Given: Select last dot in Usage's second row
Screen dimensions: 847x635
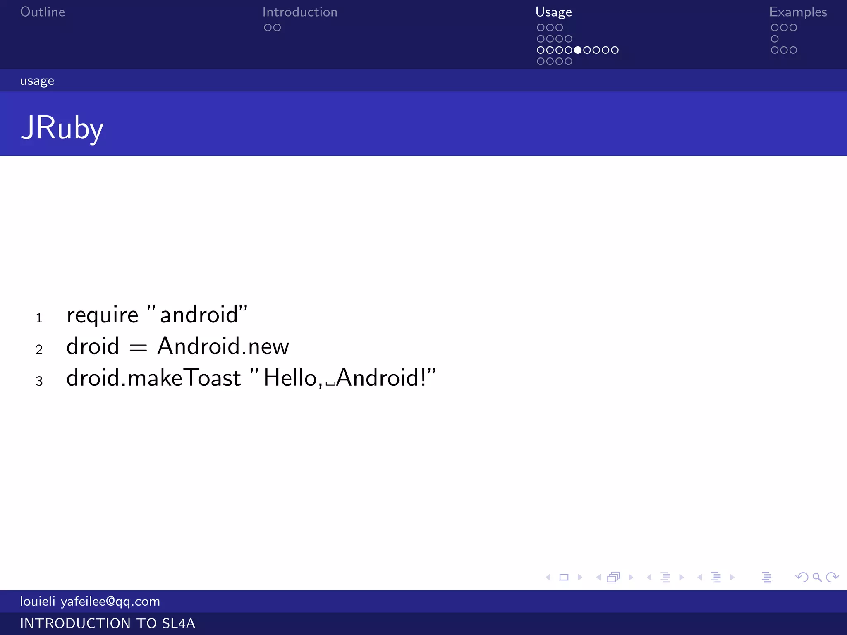Looking at the screenshot, I should (x=568, y=39).
